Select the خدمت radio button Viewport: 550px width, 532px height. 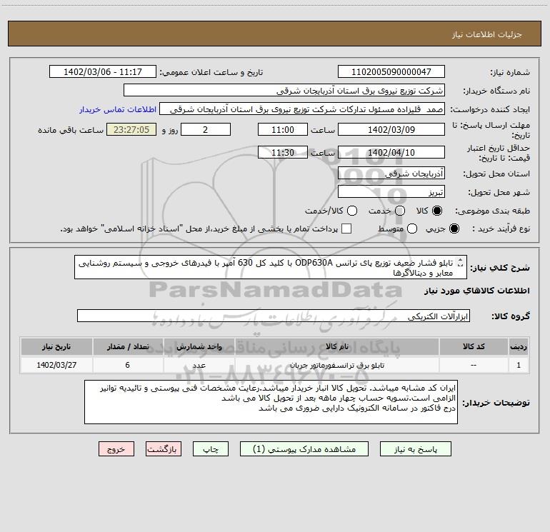(400, 211)
